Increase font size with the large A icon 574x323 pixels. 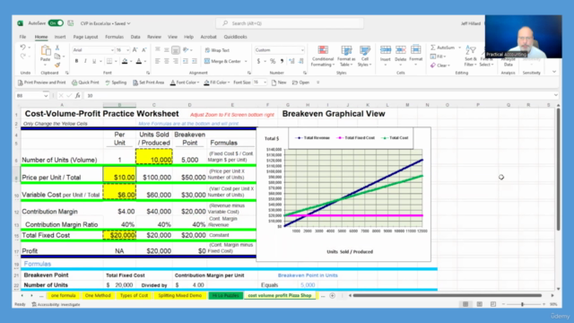tap(135, 50)
